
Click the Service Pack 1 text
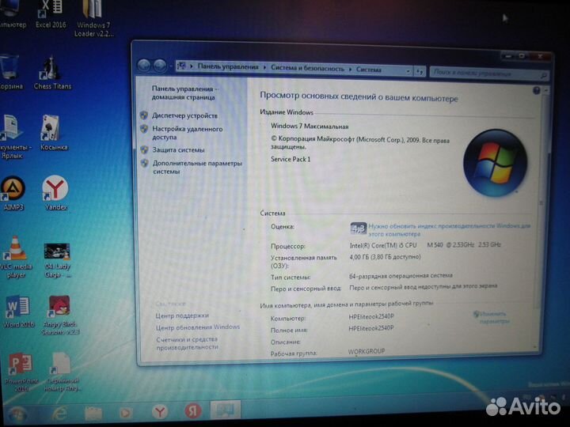click(291, 159)
